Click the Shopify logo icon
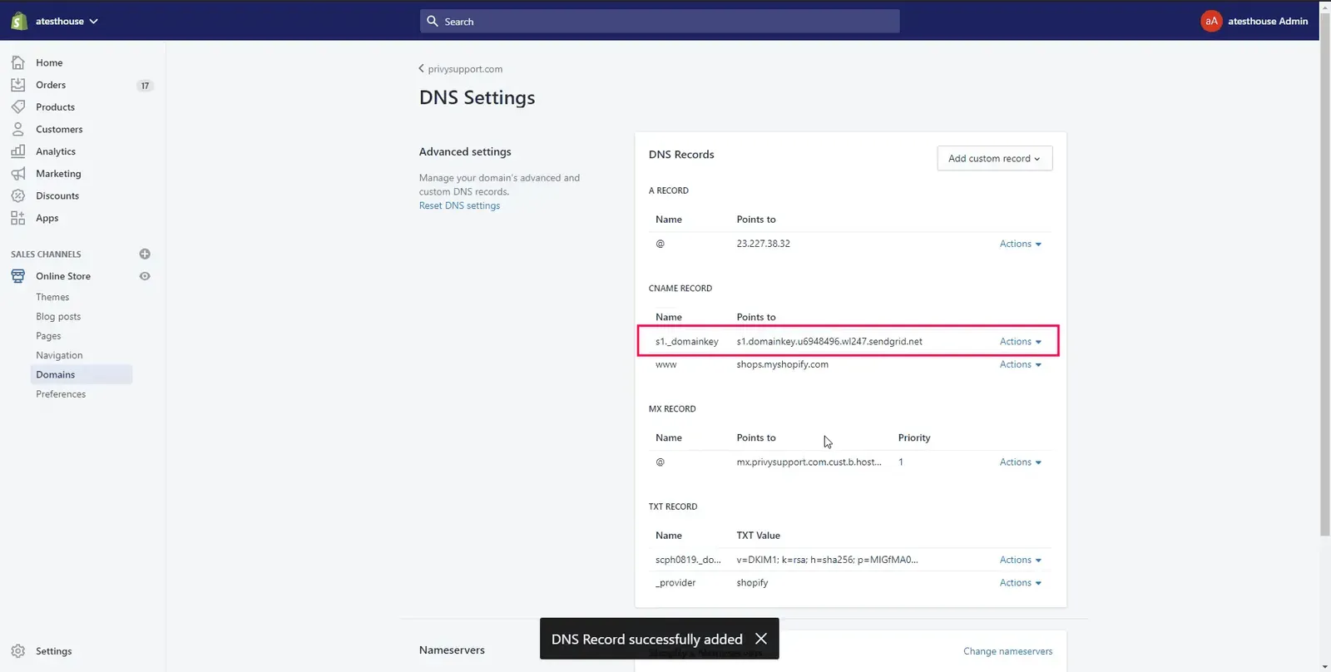 tap(18, 21)
